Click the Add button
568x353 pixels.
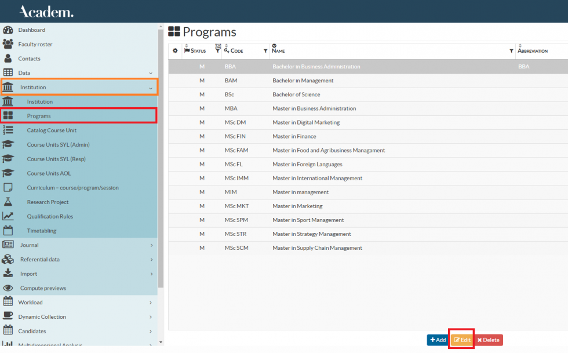pyautogui.click(x=437, y=340)
